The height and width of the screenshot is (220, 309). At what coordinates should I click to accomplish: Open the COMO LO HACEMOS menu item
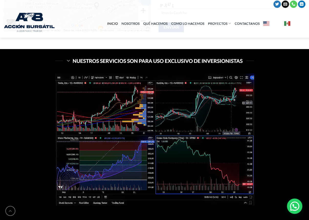188,24
